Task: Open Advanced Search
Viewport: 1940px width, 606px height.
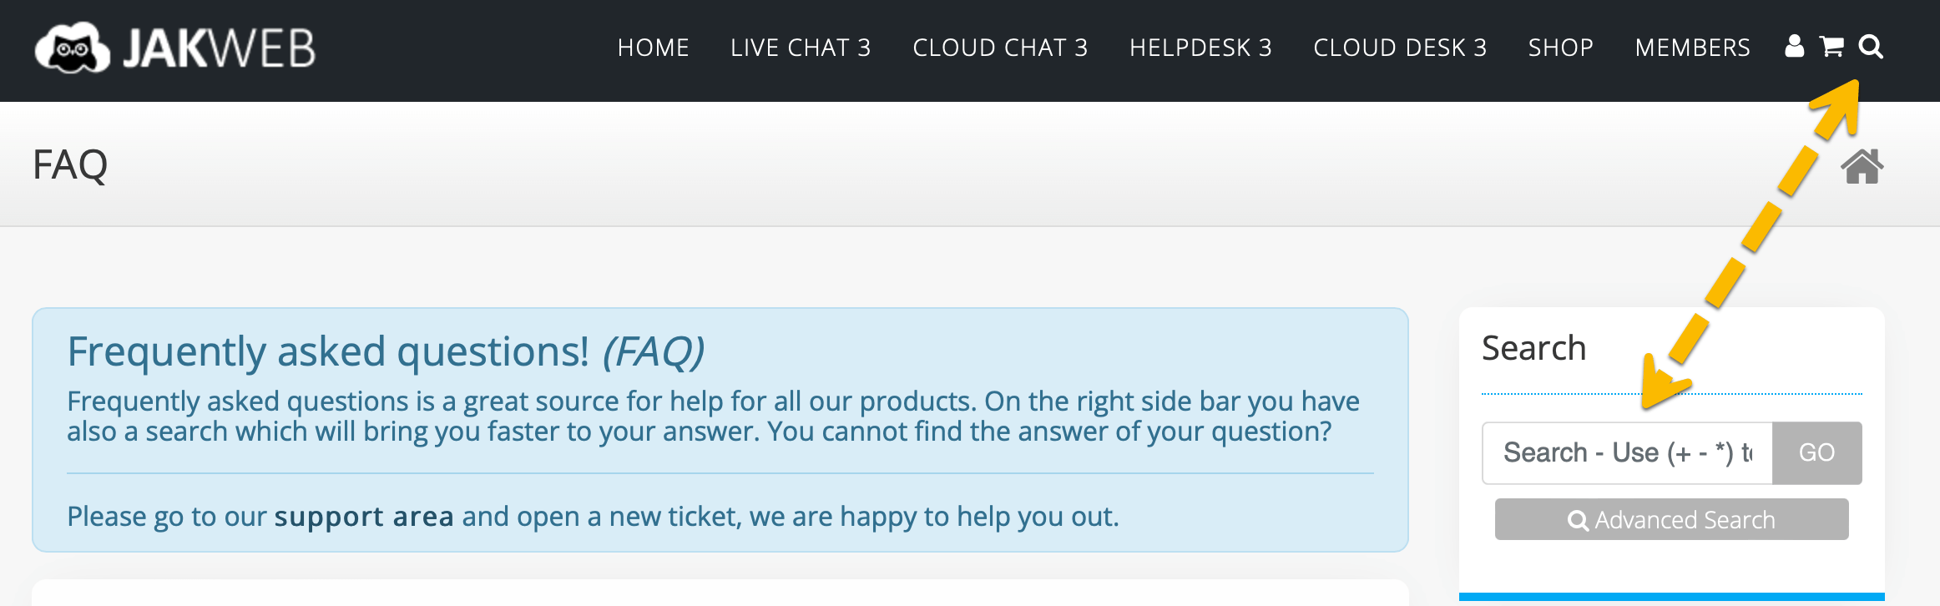Action: (1671, 520)
